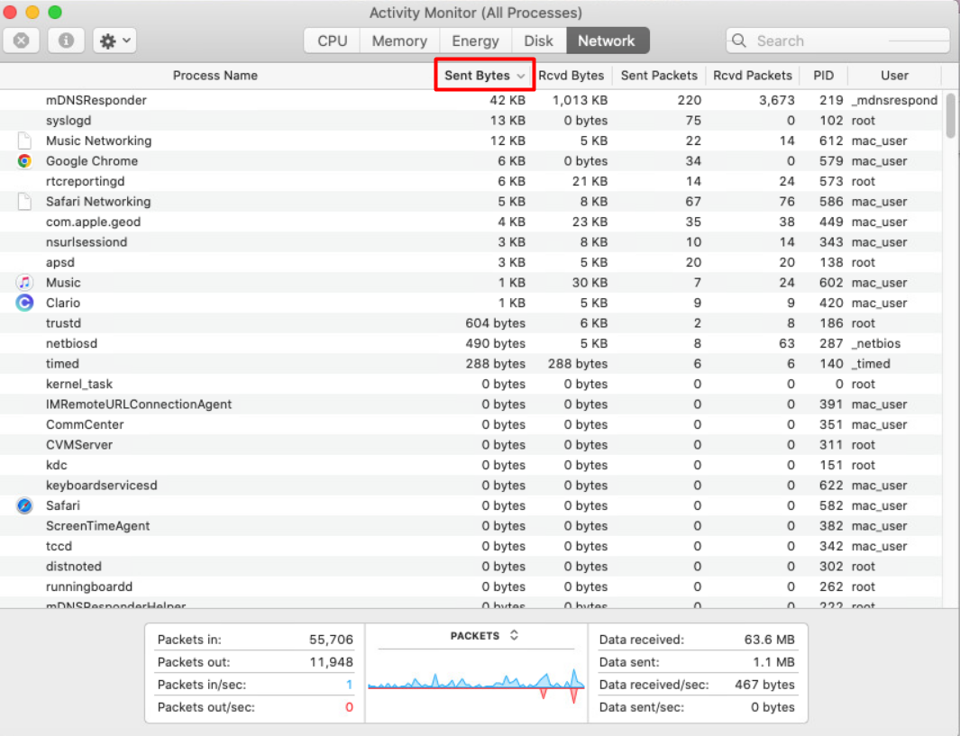Click the Music app icon in list
The width and height of the screenshot is (960, 736).
click(24, 283)
